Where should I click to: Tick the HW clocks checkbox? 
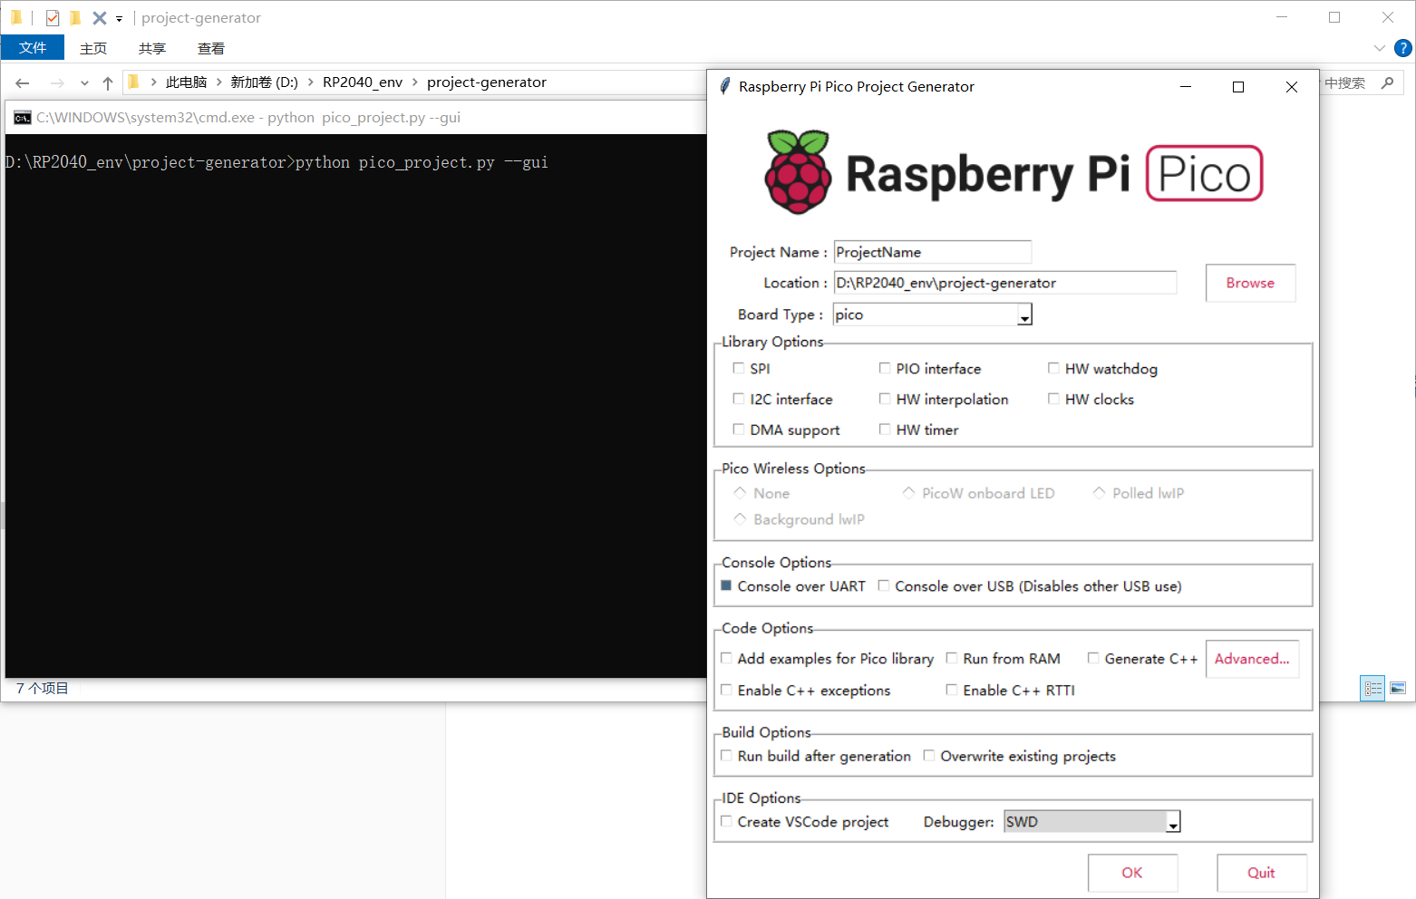[1053, 399]
